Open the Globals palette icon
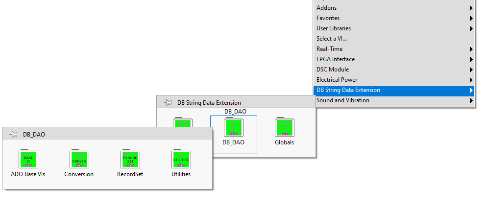This screenshot has width=486, height=208. pos(285,127)
